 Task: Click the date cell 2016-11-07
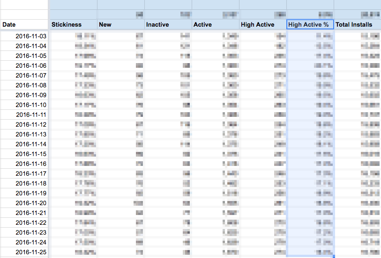click(24, 76)
